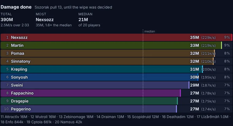Click '13 Zebinomage 16M' in the footer list
The width and height of the screenshot is (233, 126).
[x=76, y=117]
